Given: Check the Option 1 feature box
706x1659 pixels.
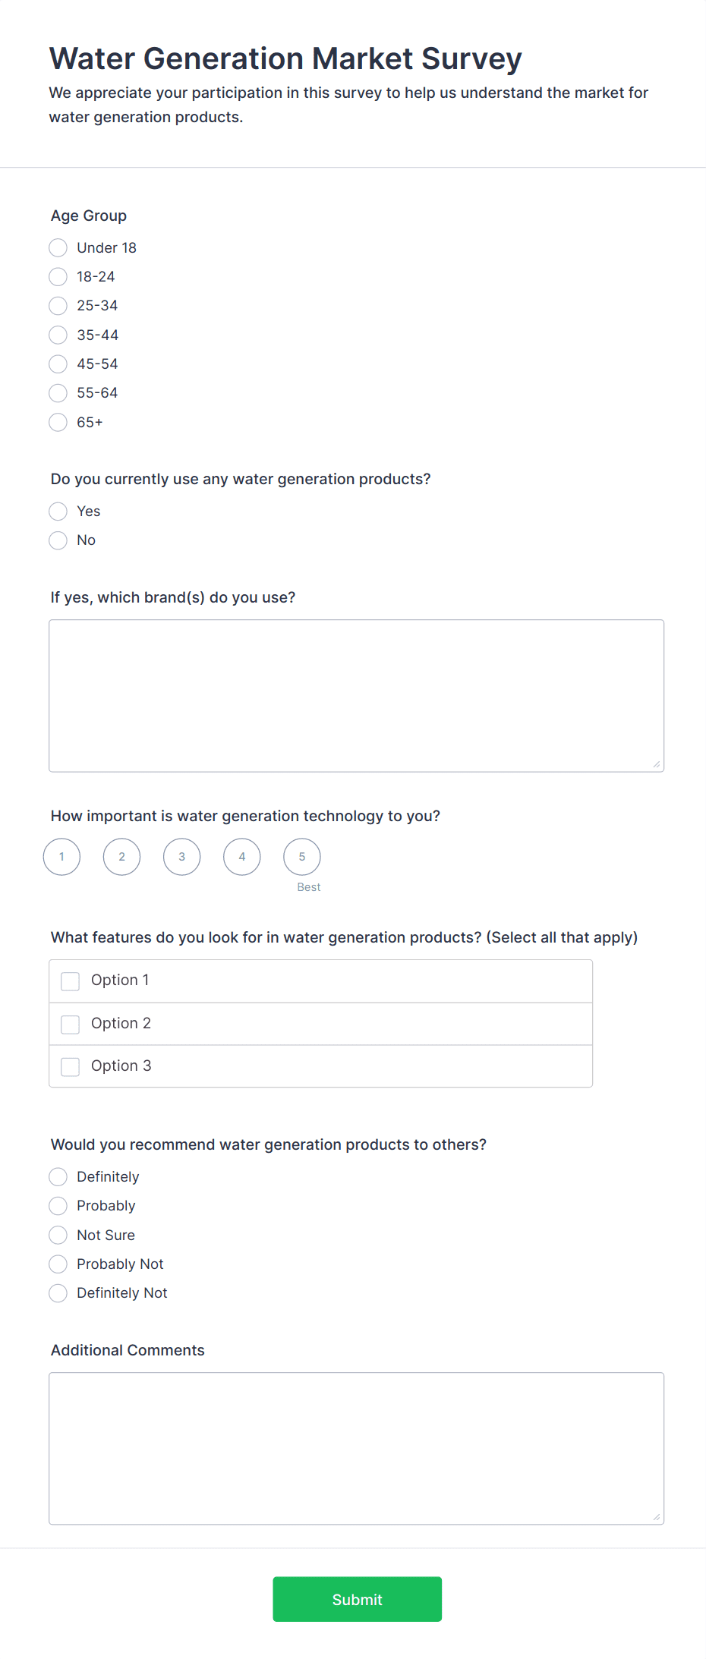Looking at the screenshot, I should (71, 981).
